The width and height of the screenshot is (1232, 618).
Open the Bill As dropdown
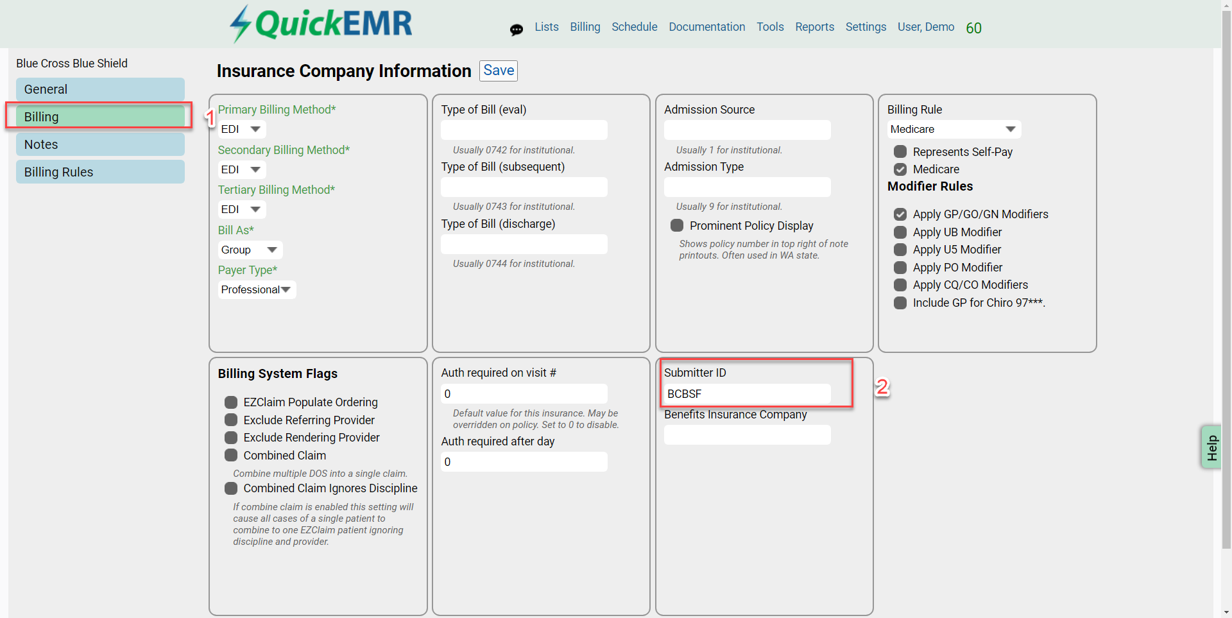tap(250, 250)
